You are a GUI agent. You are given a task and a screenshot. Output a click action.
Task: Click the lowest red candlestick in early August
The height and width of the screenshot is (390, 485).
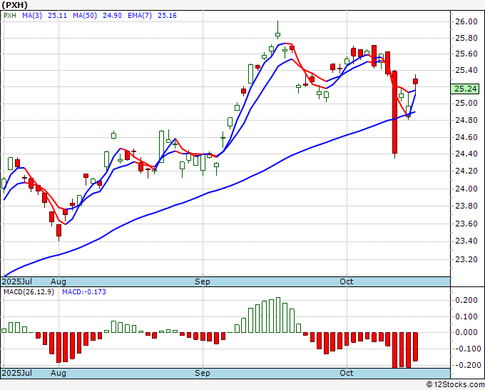pyautogui.click(x=58, y=231)
